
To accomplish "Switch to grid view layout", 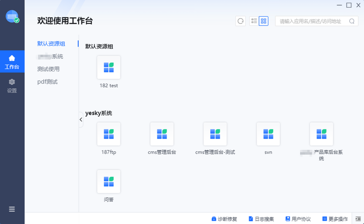I will click(x=264, y=21).
